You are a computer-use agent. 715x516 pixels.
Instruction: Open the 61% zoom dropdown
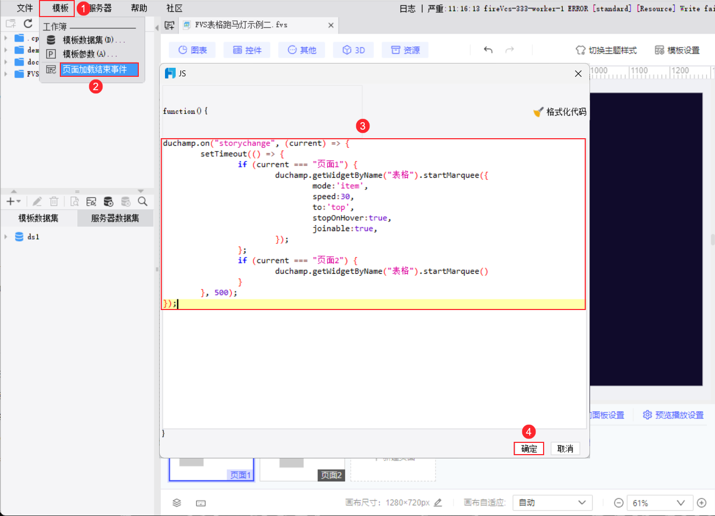(659, 503)
